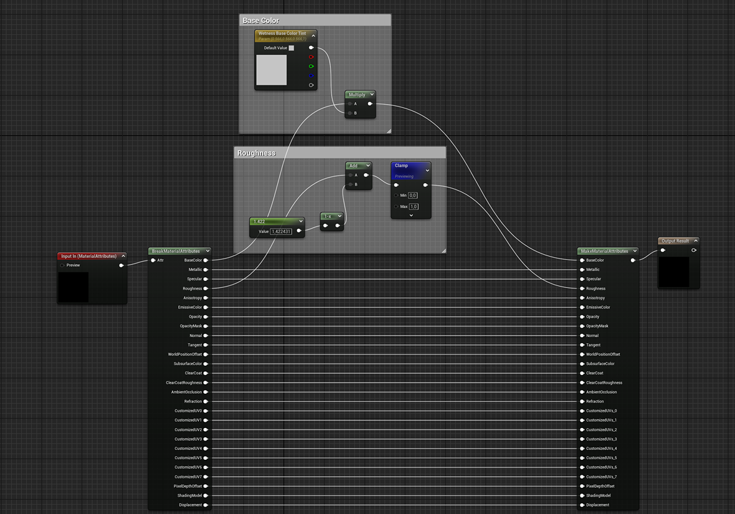Expand the Add node chevron
735x514 pixels.
click(x=368, y=166)
